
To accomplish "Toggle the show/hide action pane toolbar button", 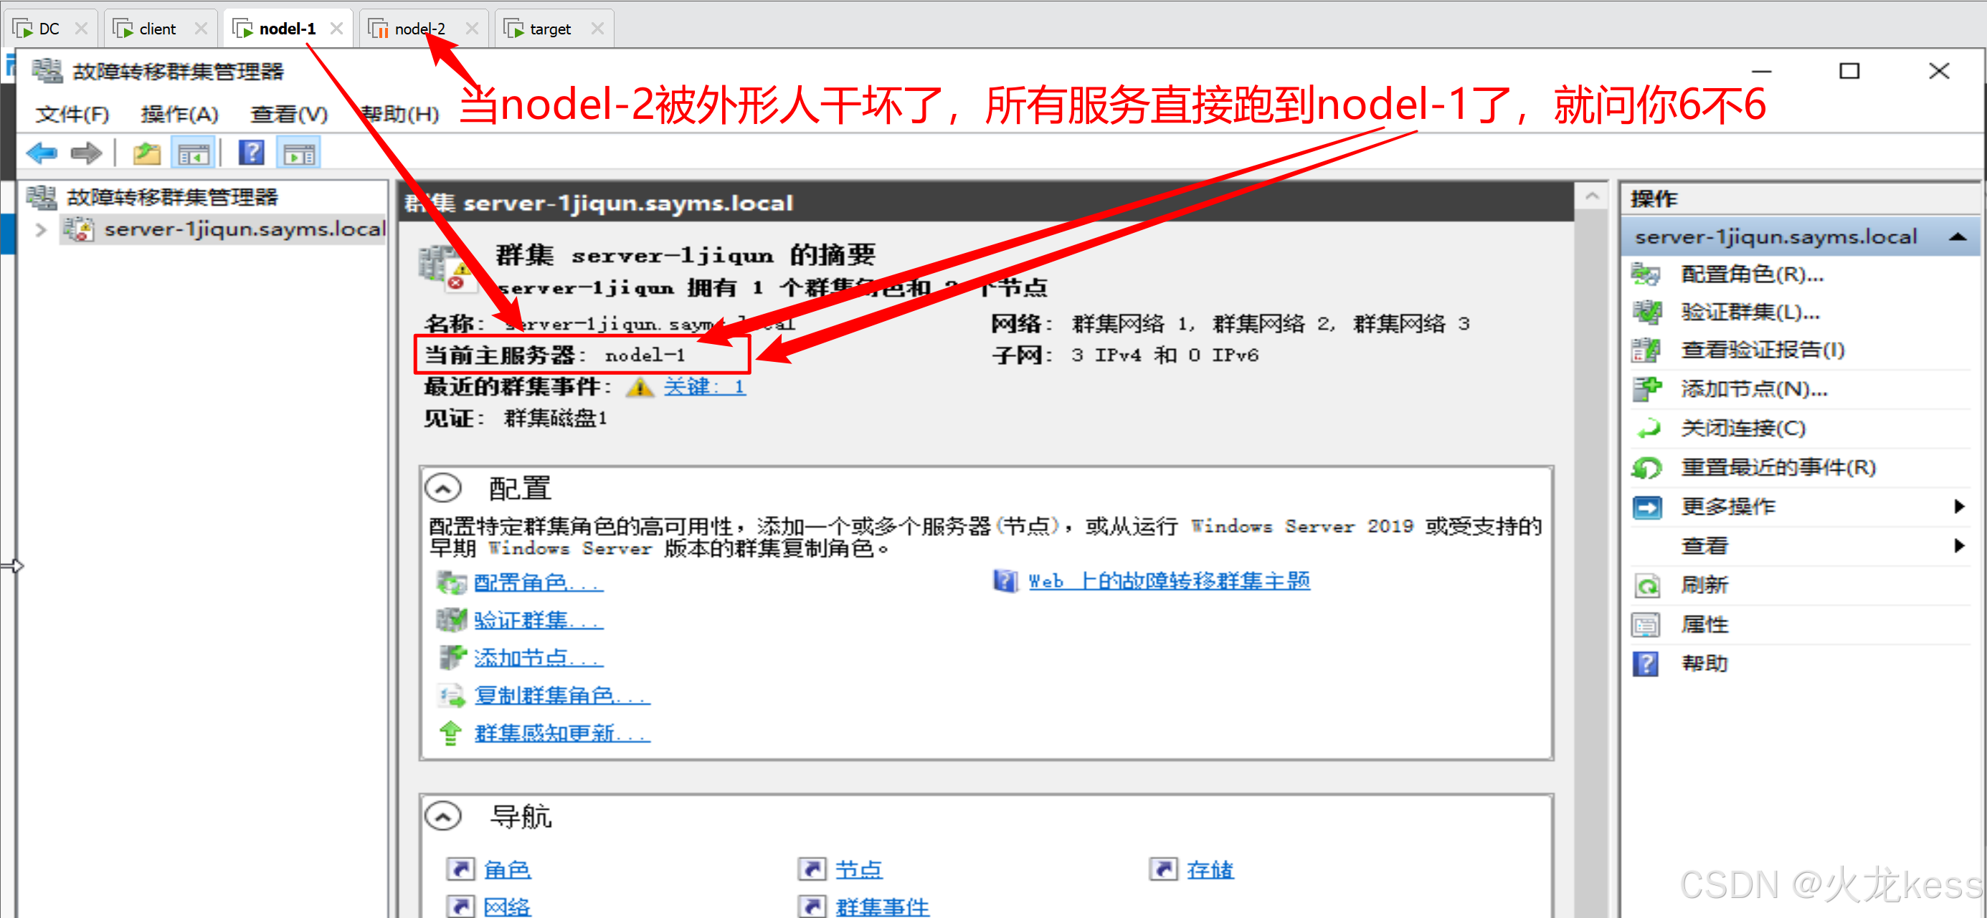I will tap(299, 153).
